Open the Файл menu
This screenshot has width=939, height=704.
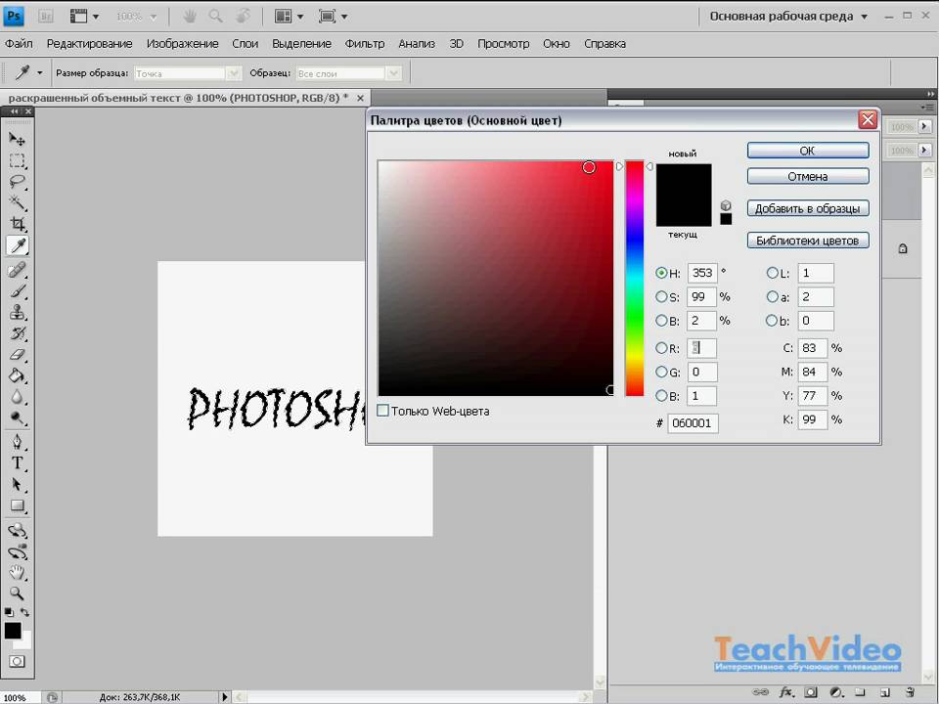point(19,44)
